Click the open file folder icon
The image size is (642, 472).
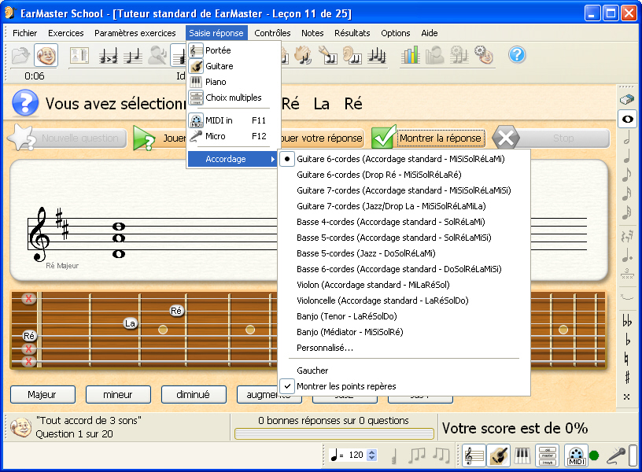tap(20, 55)
